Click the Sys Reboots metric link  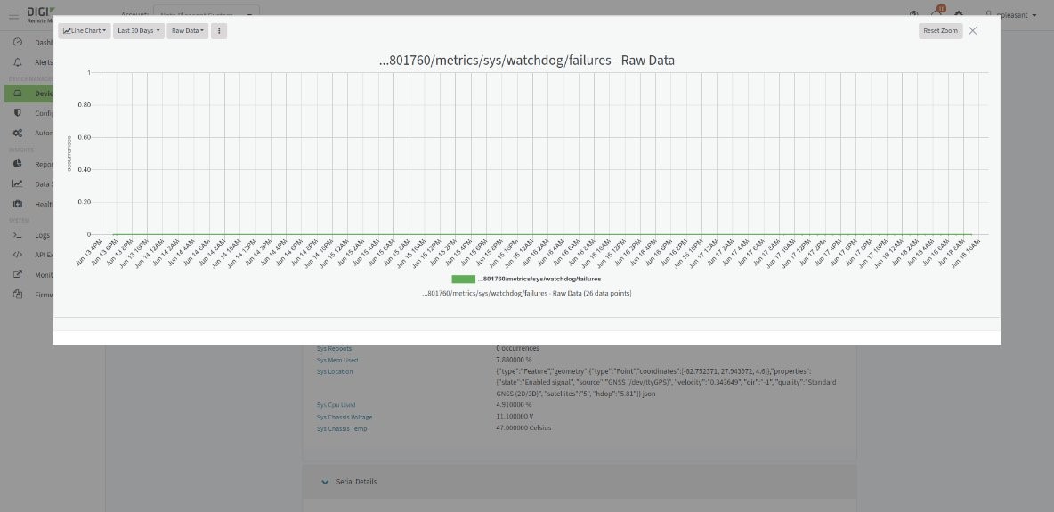(334, 348)
